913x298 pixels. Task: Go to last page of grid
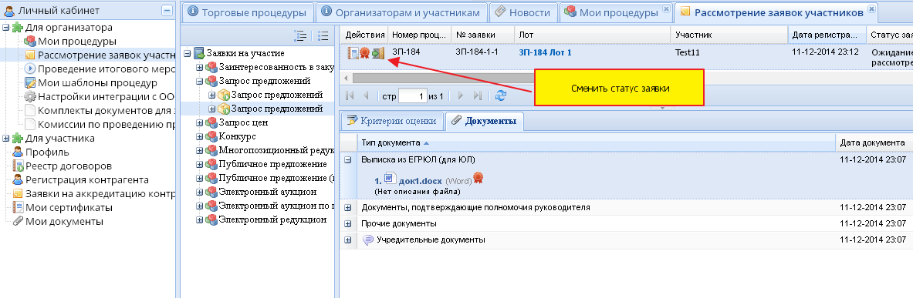(478, 95)
